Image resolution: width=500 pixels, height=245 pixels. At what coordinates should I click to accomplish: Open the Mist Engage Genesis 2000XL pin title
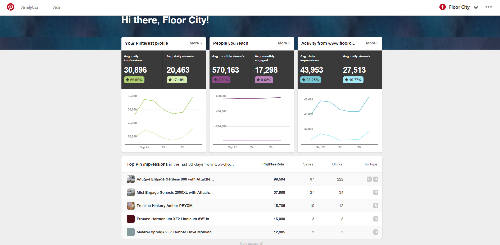point(175,192)
